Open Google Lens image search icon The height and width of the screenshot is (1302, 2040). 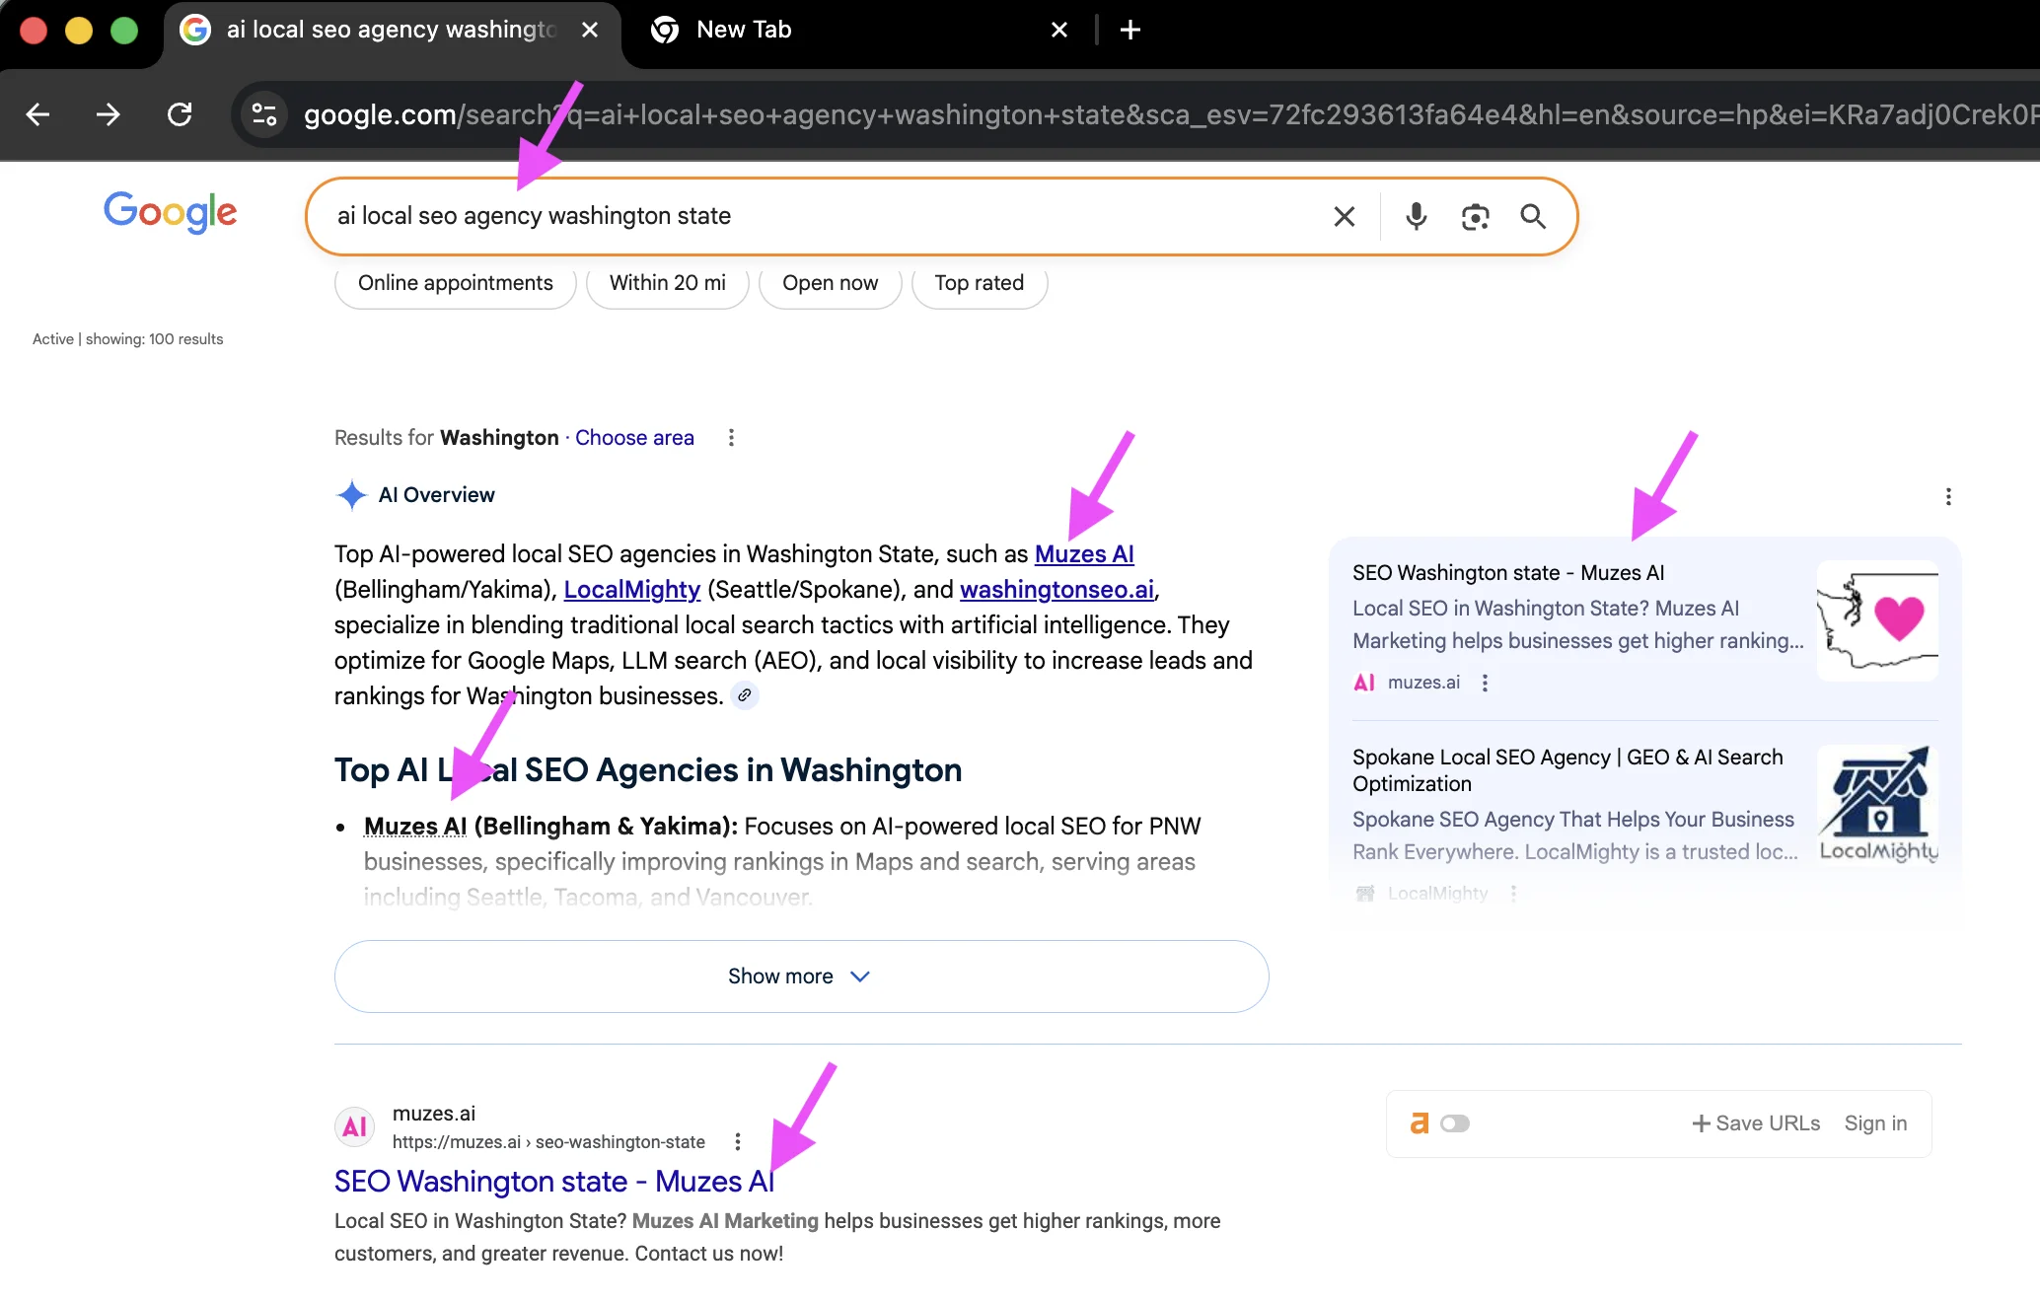(x=1475, y=216)
